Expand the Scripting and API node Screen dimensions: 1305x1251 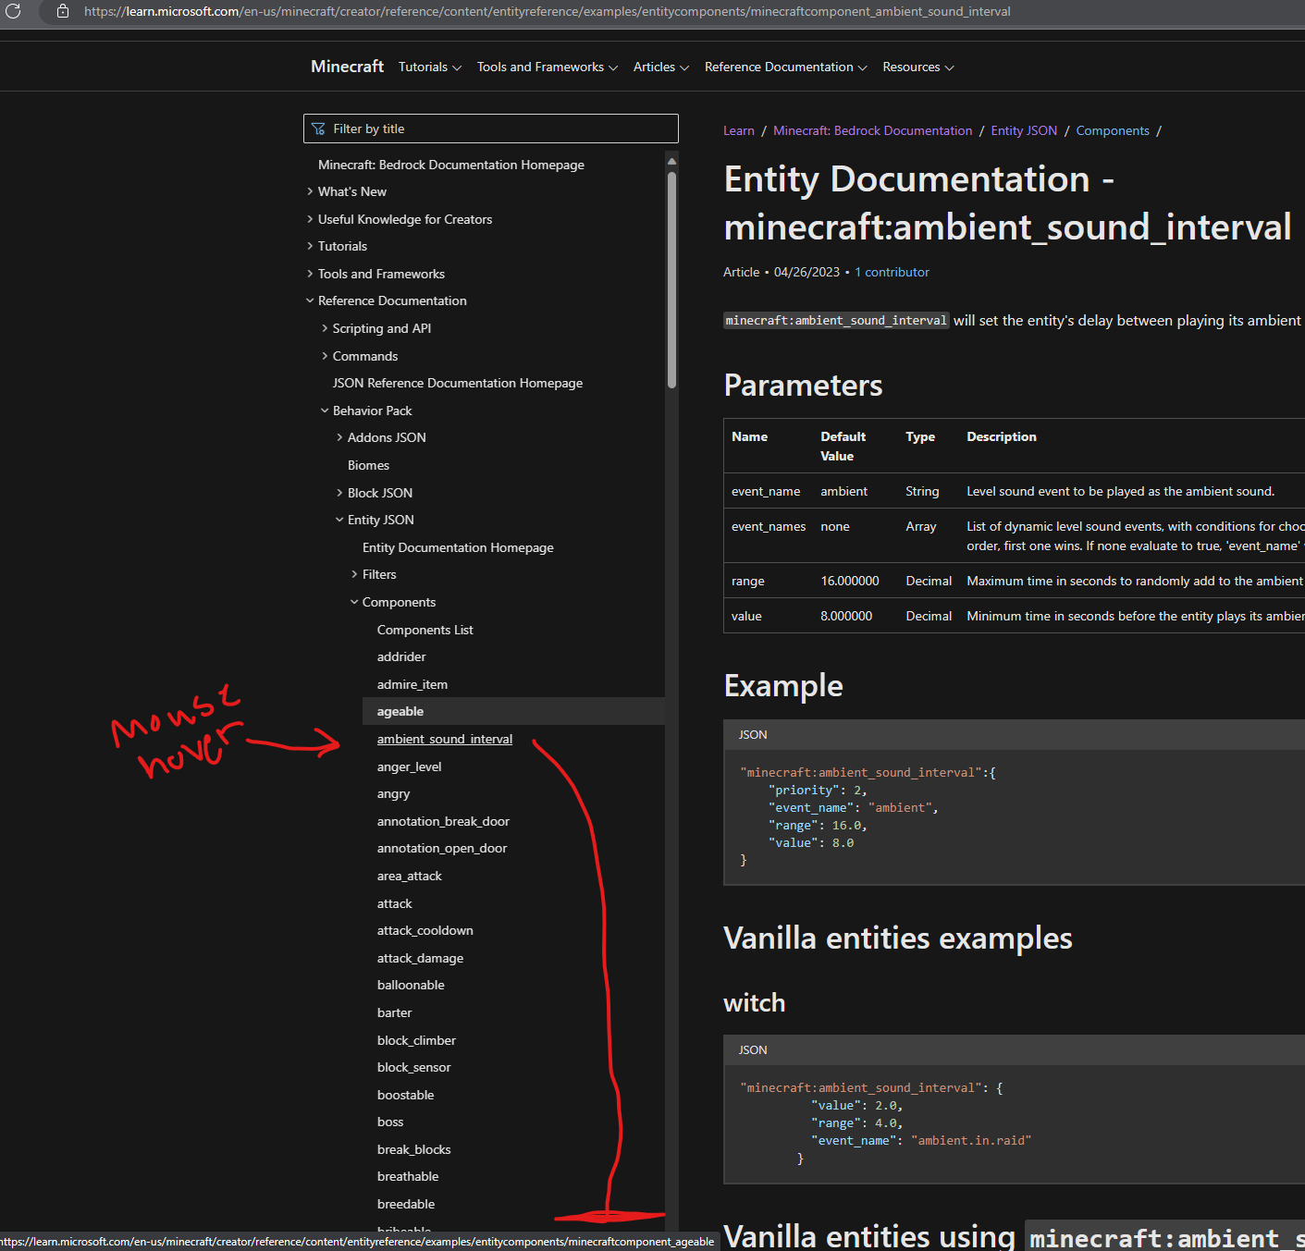pos(325,328)
